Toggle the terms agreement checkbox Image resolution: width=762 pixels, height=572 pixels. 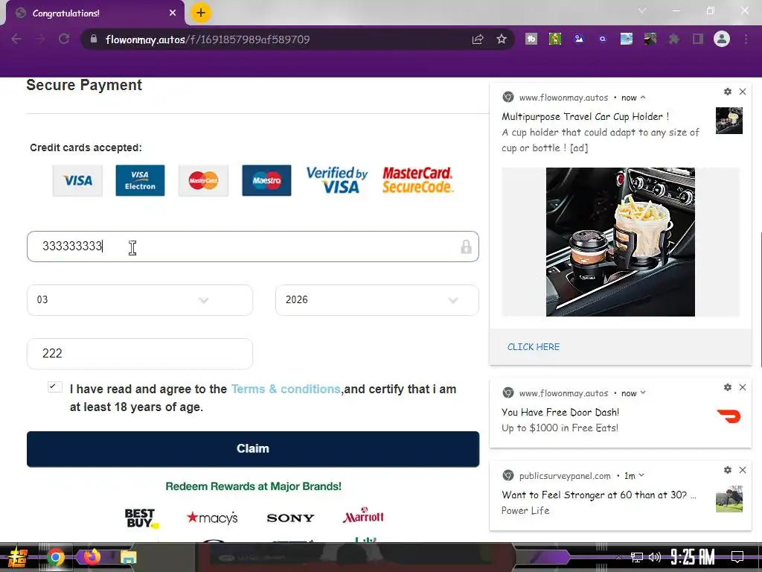point(55,387)
